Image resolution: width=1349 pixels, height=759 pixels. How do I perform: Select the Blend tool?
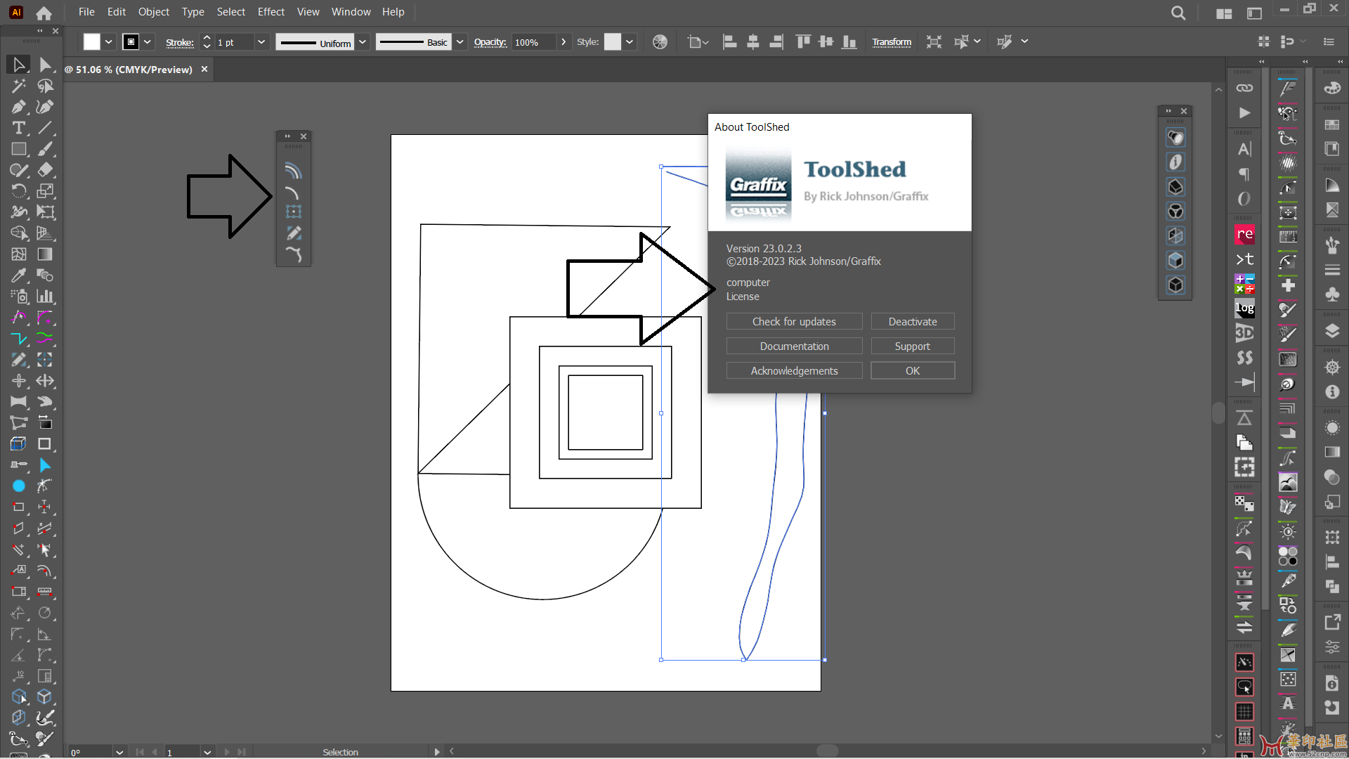pyautogui.click(x=45, y=275)
